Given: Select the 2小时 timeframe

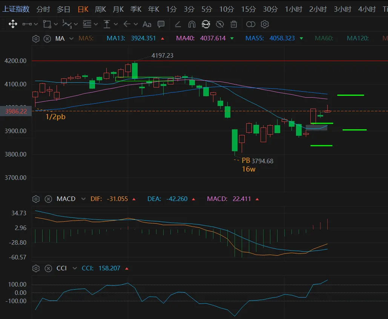Looking at the screenshot, I should [318, 9].
